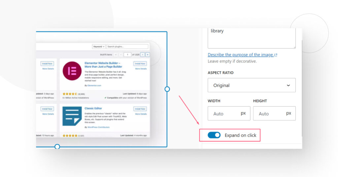Click the bottom-edge resize handle of the image block
Screen dimensions: 338x177
coord(57,147)
